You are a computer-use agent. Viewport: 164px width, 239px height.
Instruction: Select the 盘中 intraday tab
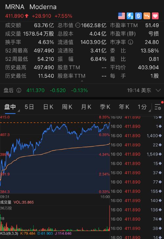[10, 107]
